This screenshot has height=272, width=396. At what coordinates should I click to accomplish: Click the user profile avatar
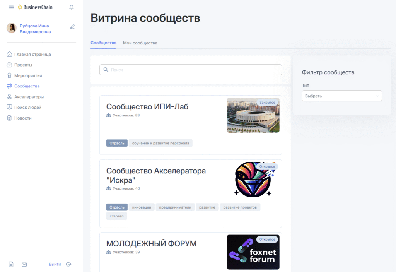click(12, 28)
